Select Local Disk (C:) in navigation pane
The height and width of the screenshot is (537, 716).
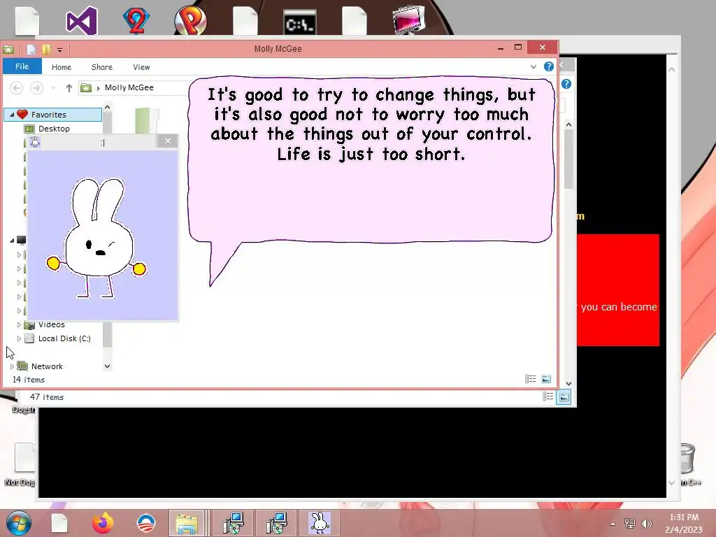(x=64, y=338)
